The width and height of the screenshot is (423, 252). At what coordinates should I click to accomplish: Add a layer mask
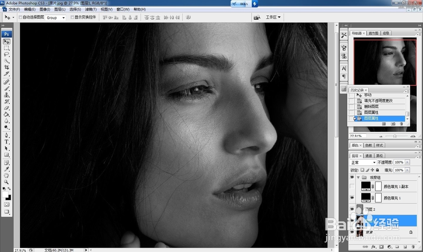381,247
